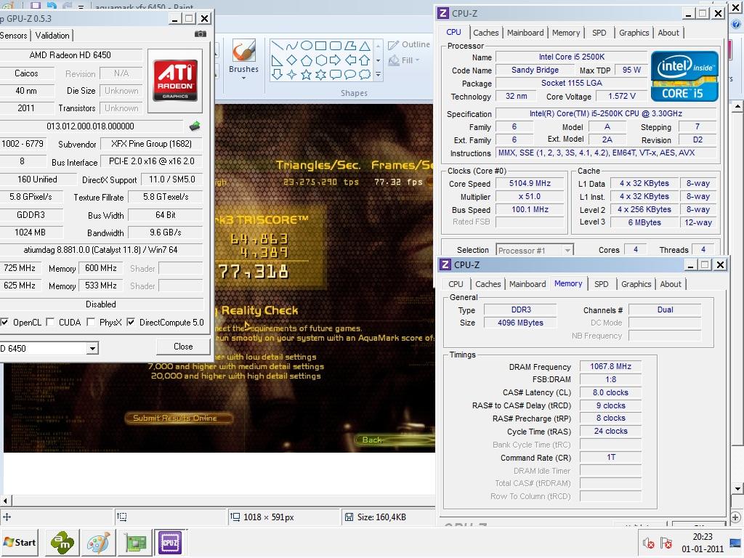
Task: Select the Right arrow shape in Paint
Action: (x=336, y=60)
